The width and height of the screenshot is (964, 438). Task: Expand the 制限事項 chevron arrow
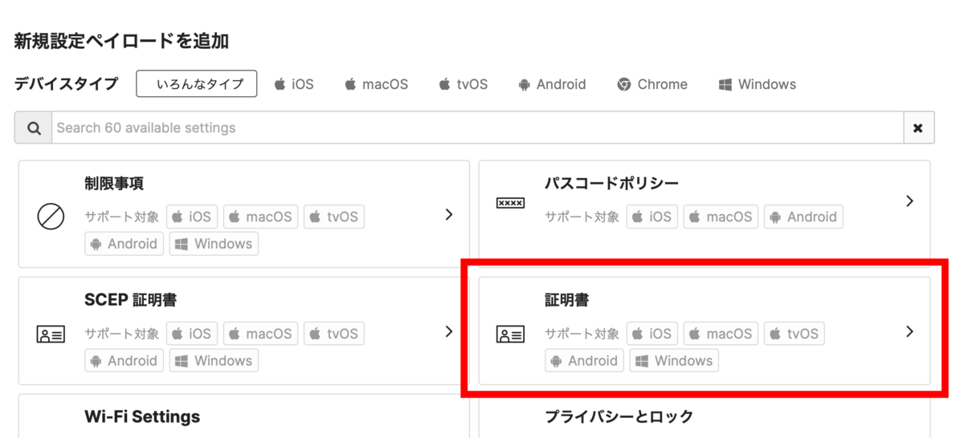[x=449, y=214]
